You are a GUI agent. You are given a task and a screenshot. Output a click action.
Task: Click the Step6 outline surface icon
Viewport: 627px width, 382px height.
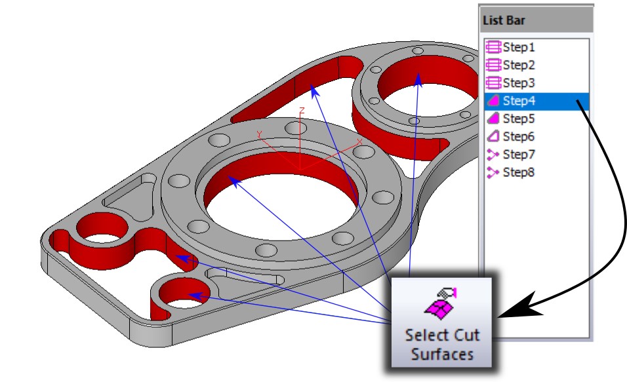tap(493, 137)
